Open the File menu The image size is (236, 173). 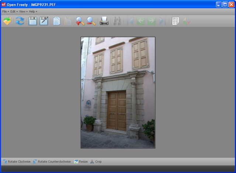pos(6,11)
